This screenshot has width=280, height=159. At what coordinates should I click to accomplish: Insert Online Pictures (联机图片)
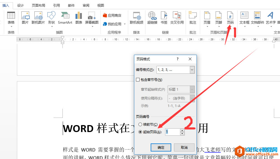tap(38, 18)
